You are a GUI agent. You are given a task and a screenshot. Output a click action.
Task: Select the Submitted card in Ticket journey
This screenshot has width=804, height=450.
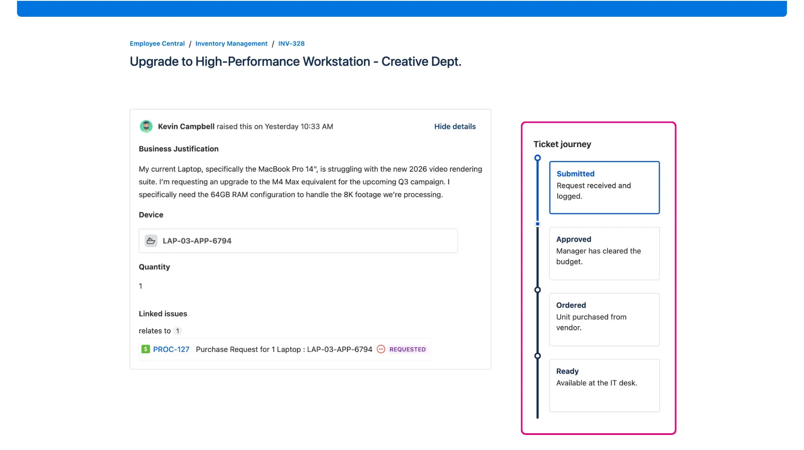(604, 187)
